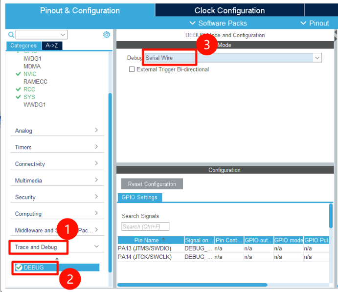Viewport: 338px width, 292px height.
Task: Switch to Pinout & Configuration tab
Action: [x=80, y=10]
